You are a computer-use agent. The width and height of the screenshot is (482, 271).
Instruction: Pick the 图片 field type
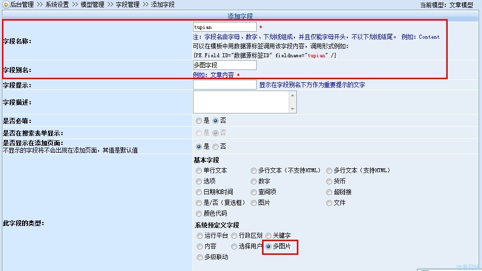pos(254,203)
